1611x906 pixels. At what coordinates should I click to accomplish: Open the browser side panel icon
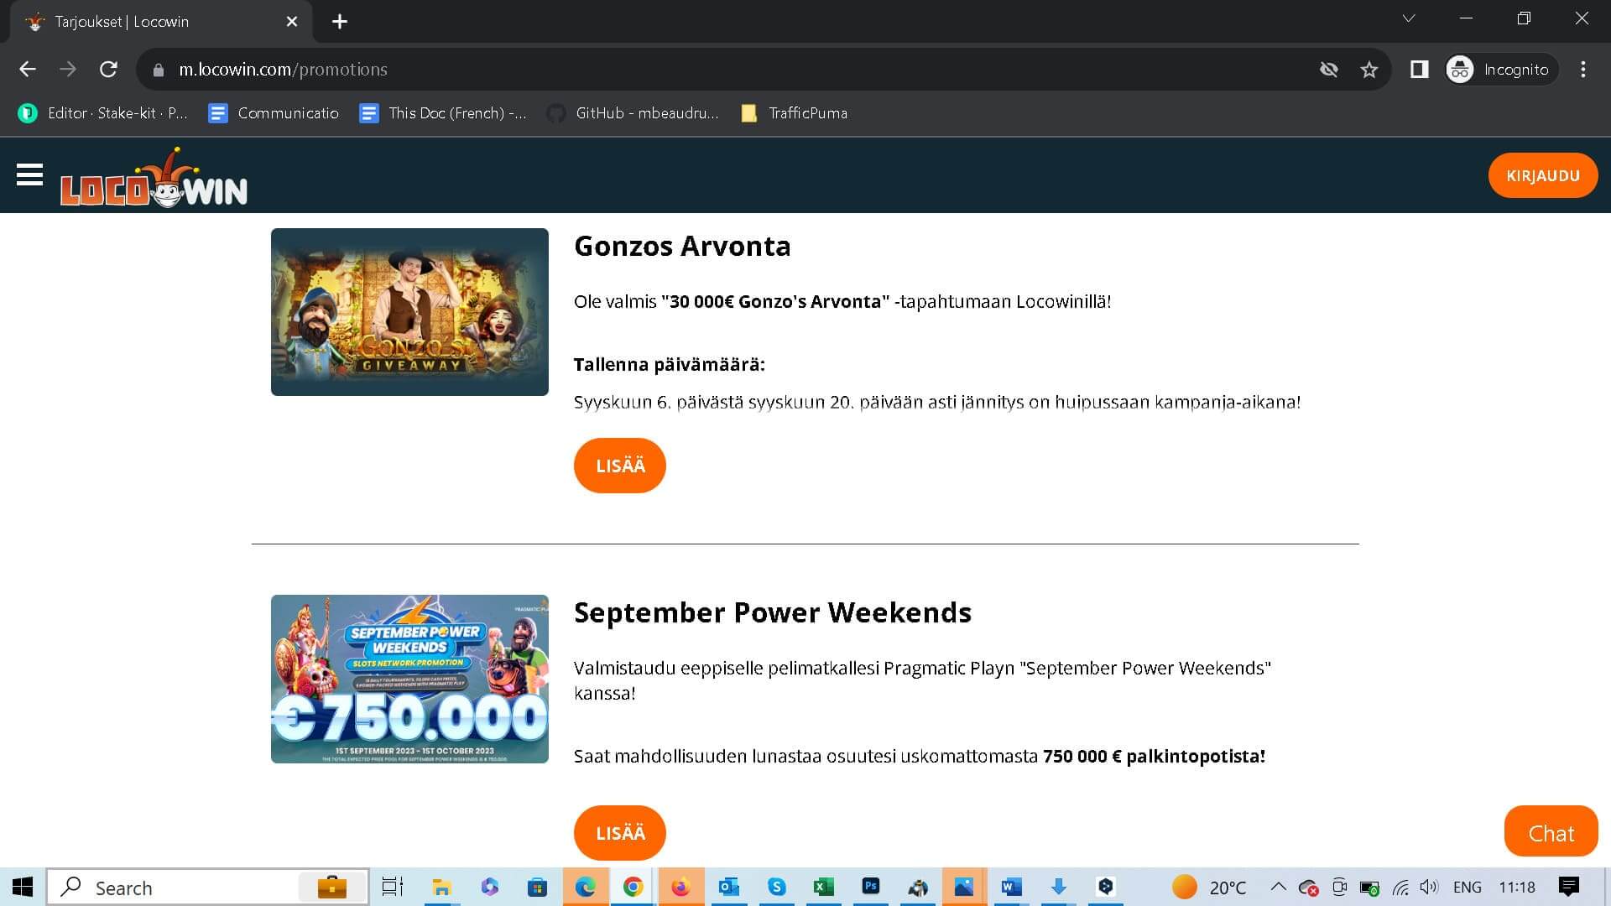(1419, 70)
